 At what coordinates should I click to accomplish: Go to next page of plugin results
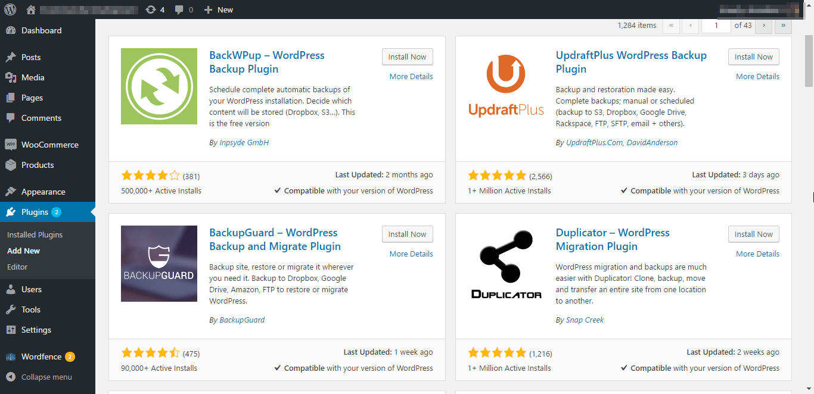point(763,26)
